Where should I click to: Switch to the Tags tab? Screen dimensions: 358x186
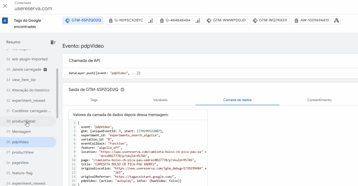94,100
